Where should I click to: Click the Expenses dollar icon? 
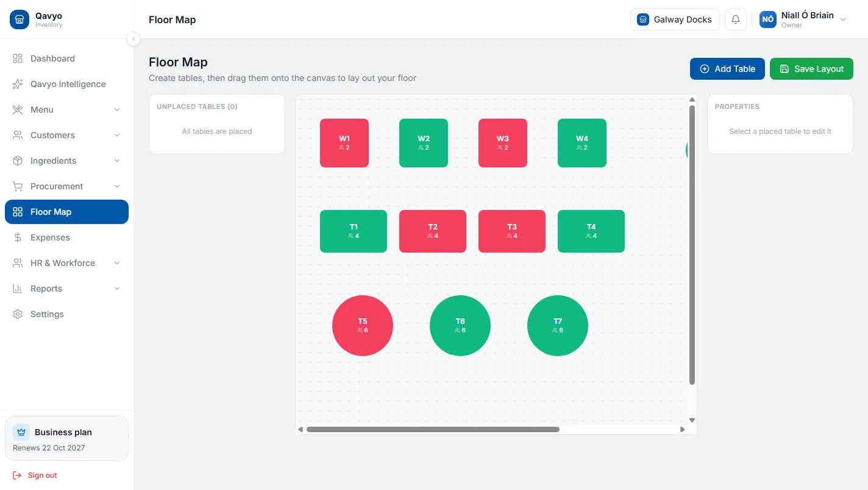18,237
